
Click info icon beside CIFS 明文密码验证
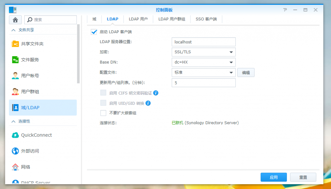156,93
